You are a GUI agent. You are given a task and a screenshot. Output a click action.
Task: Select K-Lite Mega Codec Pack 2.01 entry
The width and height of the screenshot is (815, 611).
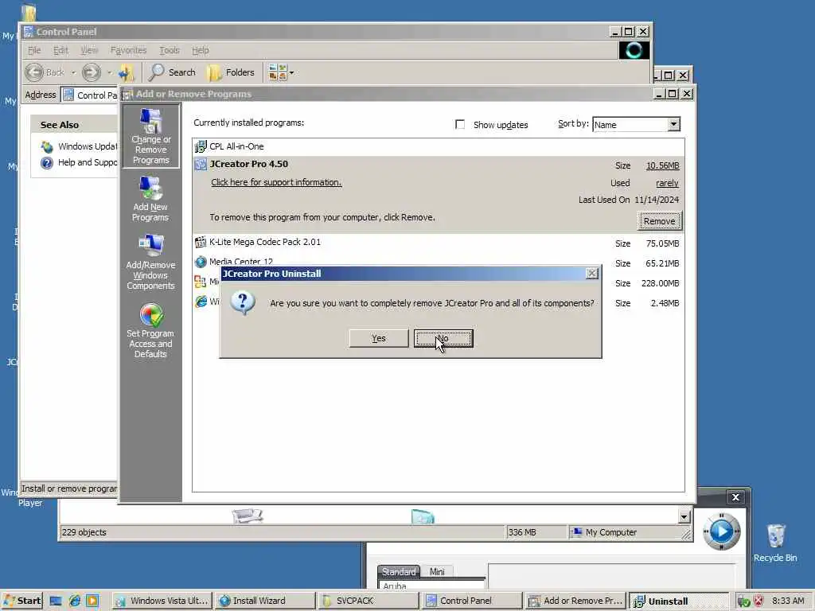[x=439, y=243]
